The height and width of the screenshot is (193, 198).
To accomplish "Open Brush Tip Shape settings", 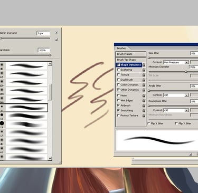I will click(130, 60).
